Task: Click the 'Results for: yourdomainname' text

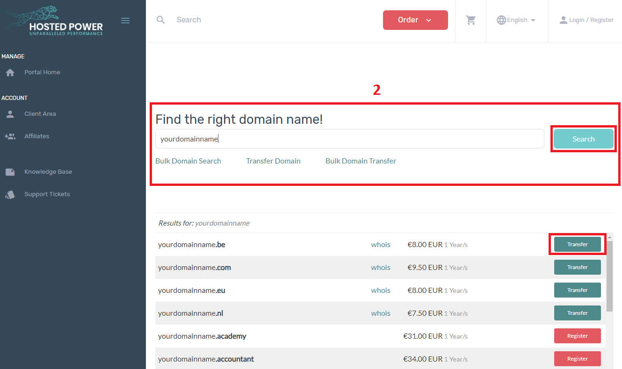Action: click(204, 223)
